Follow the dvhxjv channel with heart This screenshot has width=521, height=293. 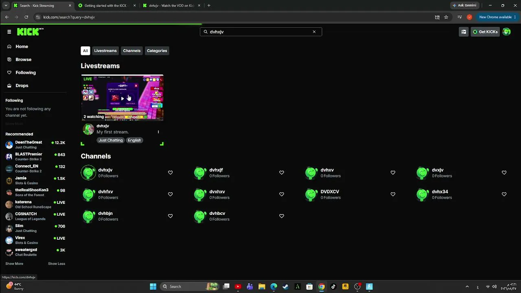click(x=170, y=173)
